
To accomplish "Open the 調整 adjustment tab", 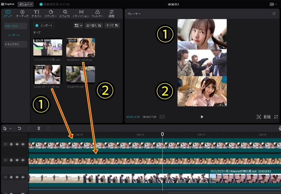I will pos(111,14).
